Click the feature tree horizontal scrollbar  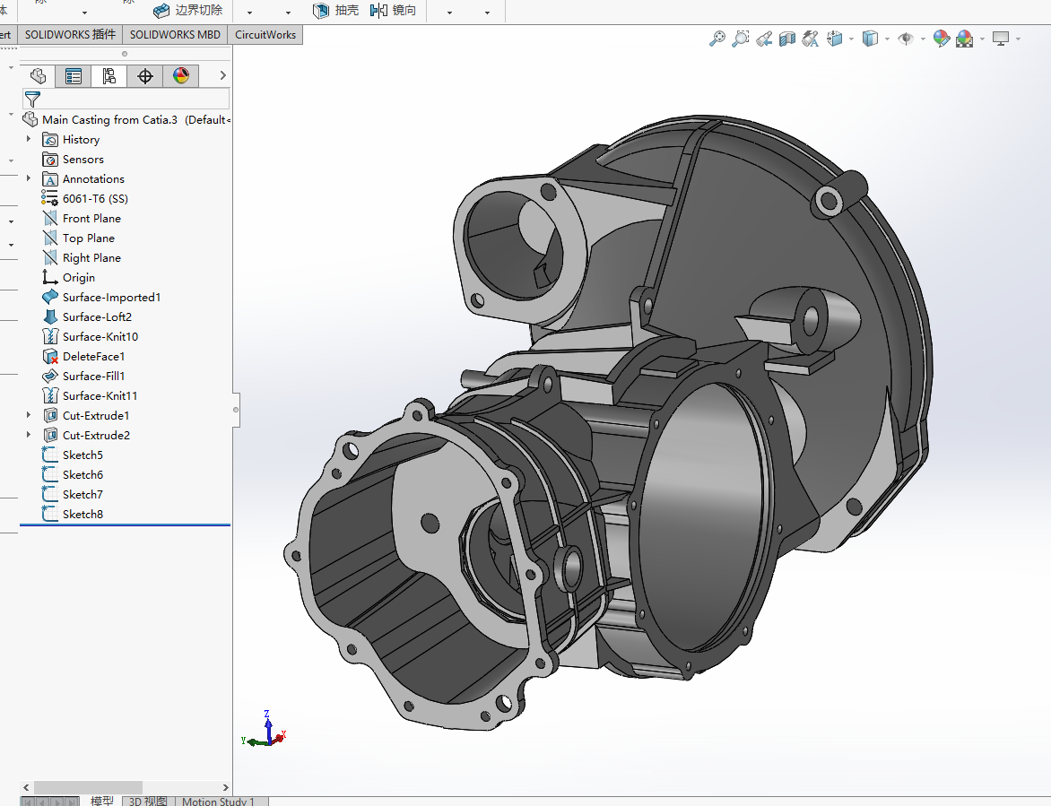[90, 787]
